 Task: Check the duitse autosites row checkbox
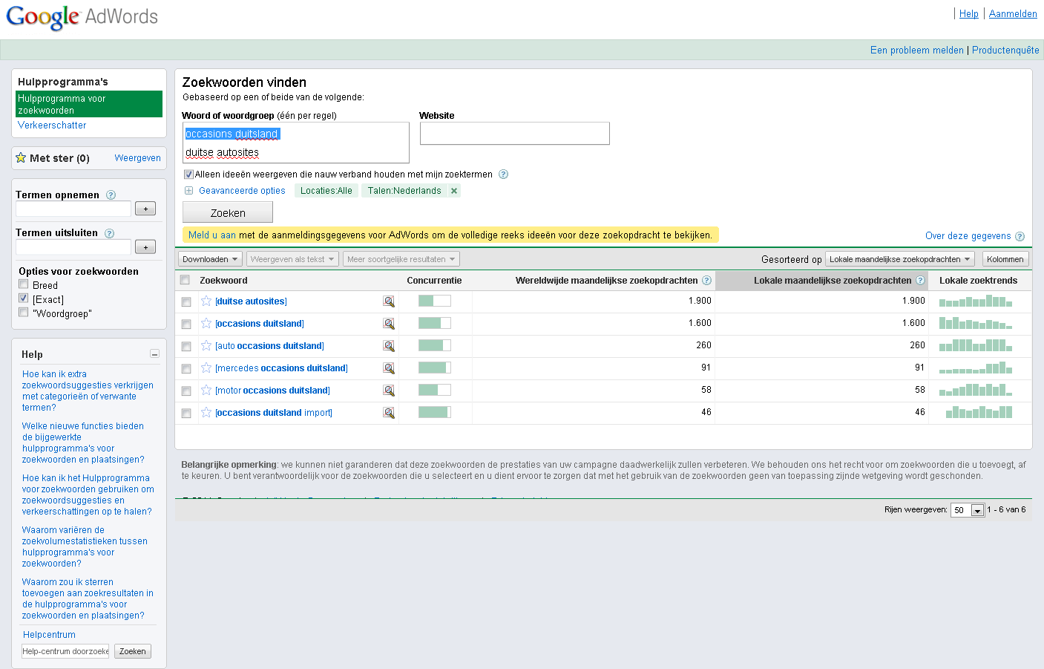[x=186, y=301]
